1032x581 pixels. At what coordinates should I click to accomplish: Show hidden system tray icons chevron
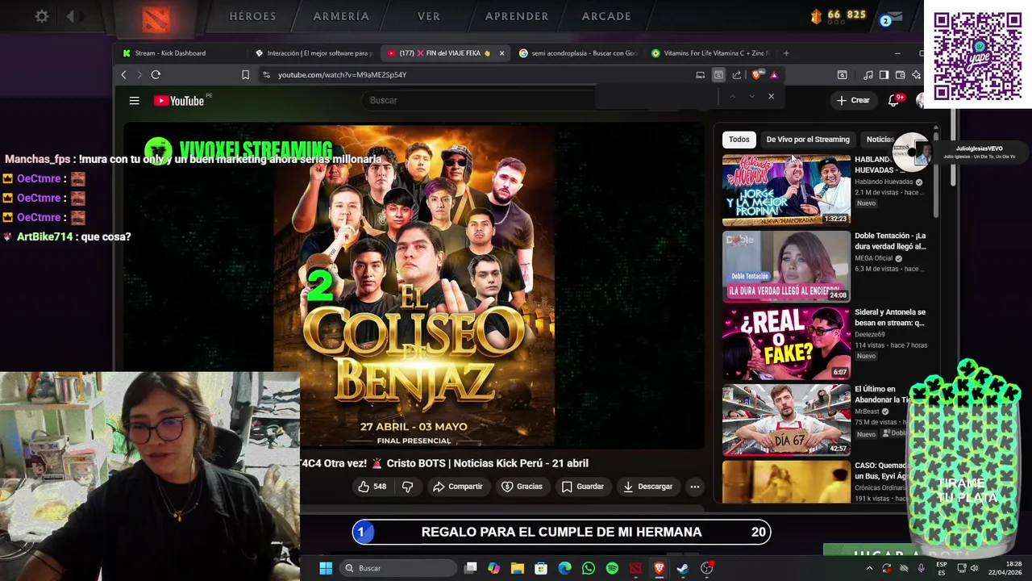[869, 568]
